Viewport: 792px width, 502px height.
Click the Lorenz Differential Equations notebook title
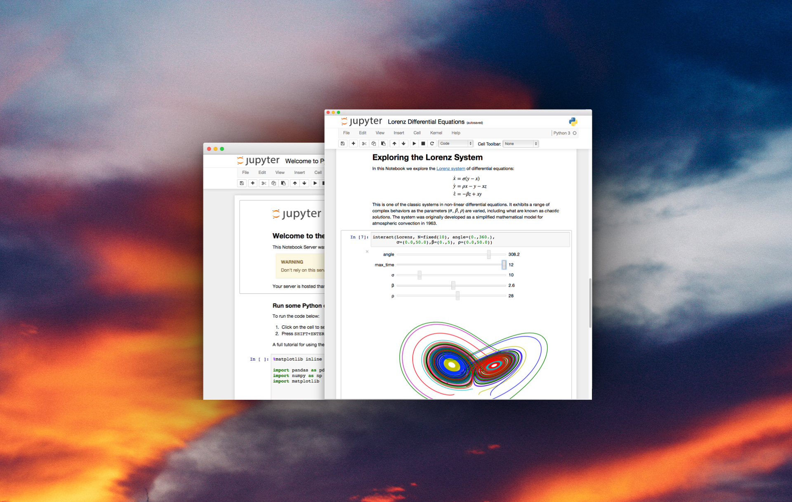(426, 122)
